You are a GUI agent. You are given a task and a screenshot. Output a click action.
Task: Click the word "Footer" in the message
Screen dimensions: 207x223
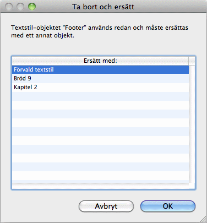pos(74,28)
